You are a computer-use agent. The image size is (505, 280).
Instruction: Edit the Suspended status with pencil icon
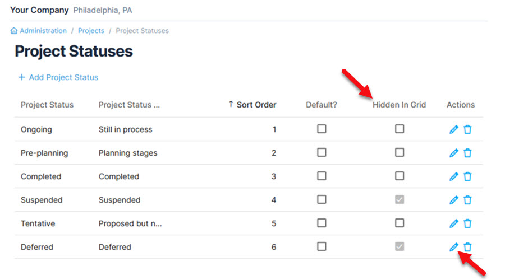click(454, 200)
